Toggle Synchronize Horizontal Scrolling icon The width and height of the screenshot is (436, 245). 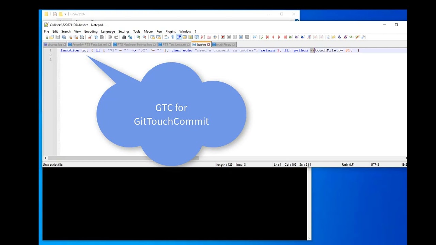[x=158, y=37]
